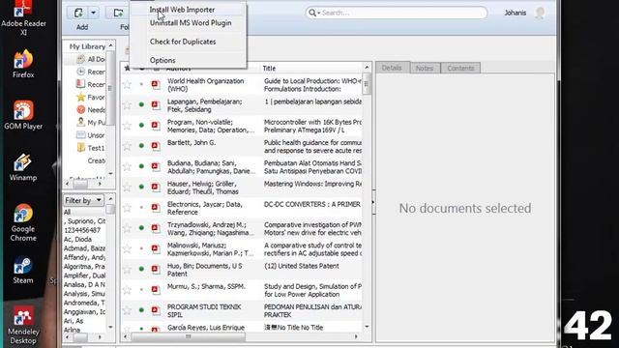This screenshot has height=348, width=619.
Task: Open Test1 folder in library sidebar
Action: tap(90, 148)
